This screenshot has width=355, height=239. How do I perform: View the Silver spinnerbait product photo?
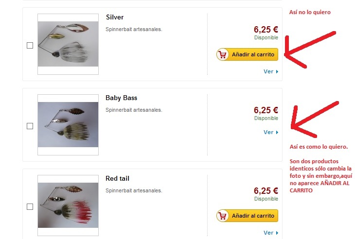pyautogui.click(x=68, y=44)
